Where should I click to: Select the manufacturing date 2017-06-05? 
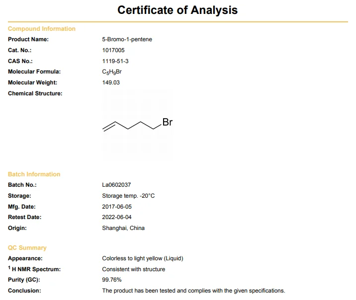pos(117,207)
